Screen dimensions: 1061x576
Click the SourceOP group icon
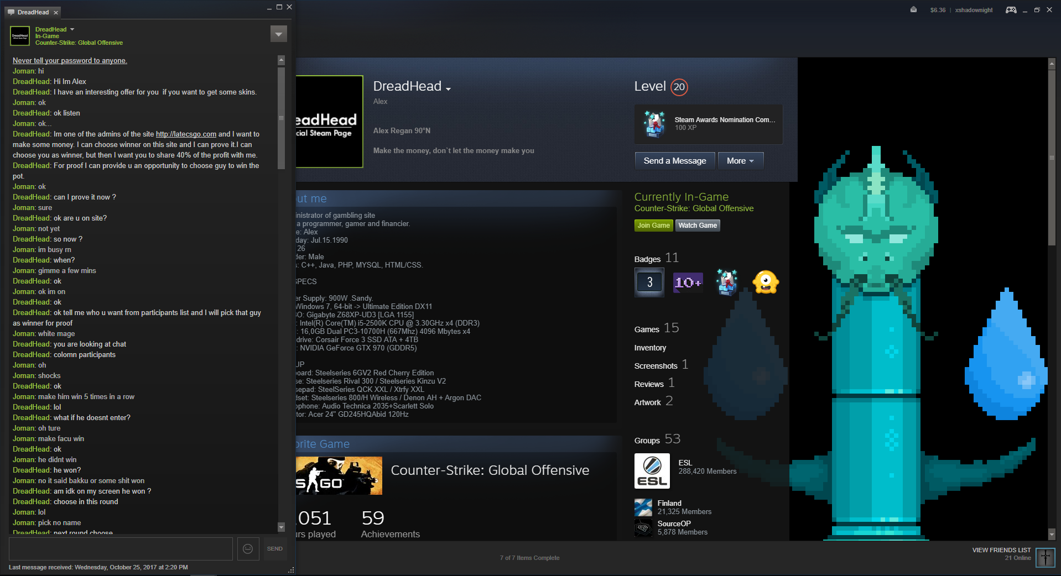643,528
